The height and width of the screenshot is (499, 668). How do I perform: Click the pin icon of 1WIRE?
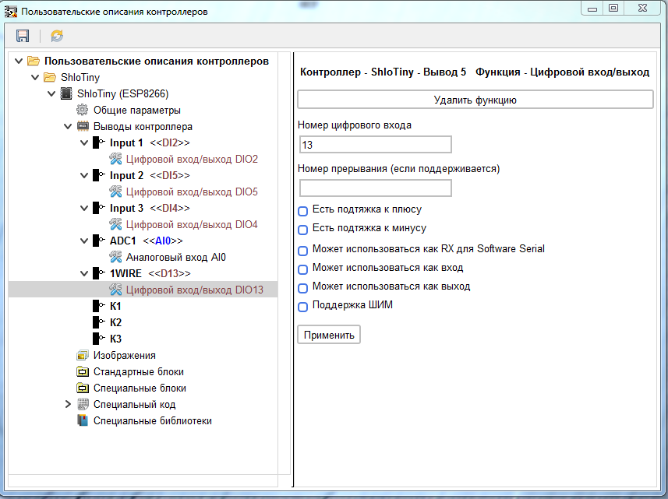coord(99,273)
